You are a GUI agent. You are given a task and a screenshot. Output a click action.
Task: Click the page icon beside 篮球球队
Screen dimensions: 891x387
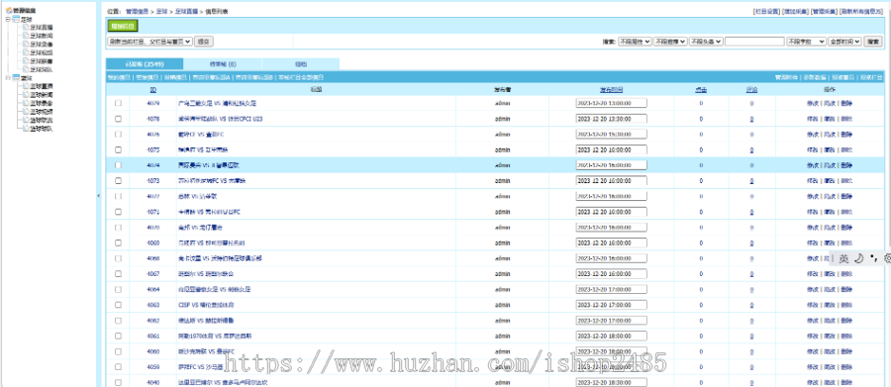click(x=26, y=129)
